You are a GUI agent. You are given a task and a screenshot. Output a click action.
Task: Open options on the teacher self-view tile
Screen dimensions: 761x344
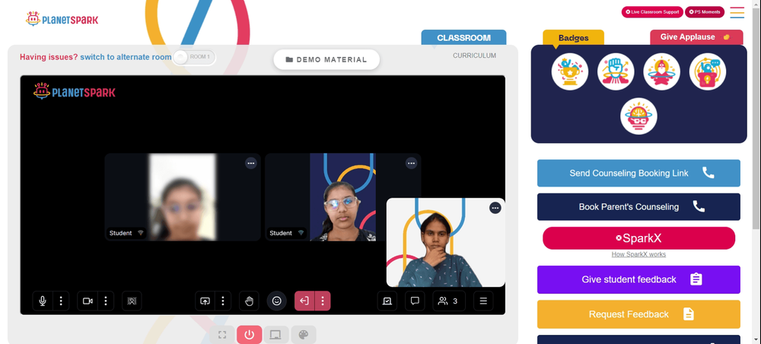coord(495,208)
